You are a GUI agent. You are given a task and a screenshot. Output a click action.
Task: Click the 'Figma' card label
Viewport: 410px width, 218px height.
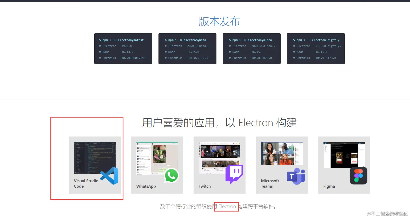329,186
